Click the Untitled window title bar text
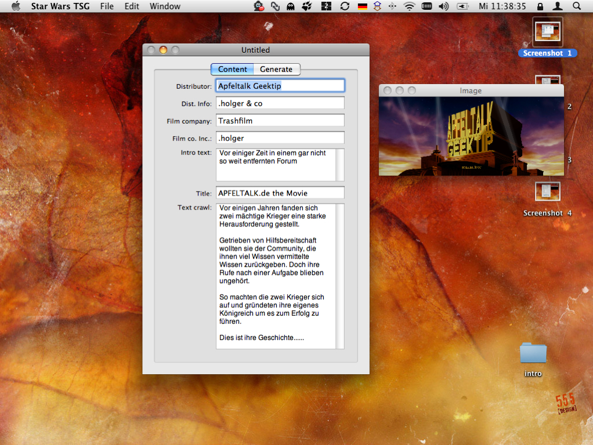The width and height of the screenshot is (593, 445). (256, 50)
